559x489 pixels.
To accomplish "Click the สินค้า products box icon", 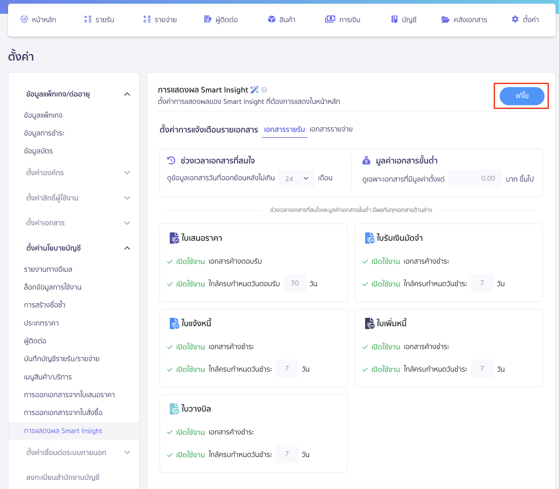I will point(271,19).
